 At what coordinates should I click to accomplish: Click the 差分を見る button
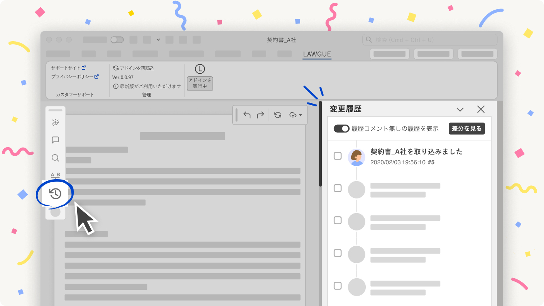tap(467, 129)
